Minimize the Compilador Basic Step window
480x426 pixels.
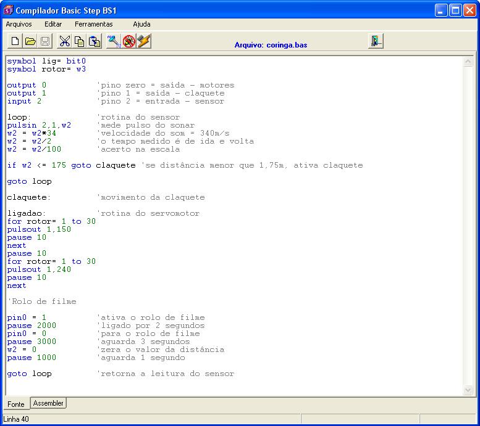click(441, 10)
